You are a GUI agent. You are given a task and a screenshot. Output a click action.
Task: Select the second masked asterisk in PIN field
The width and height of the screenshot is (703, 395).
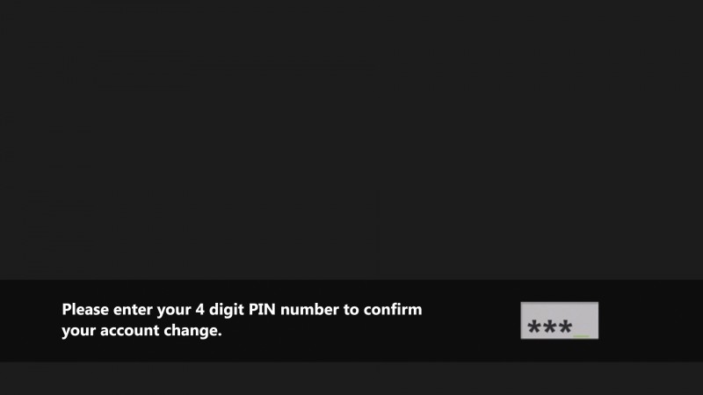pos(550,327)
